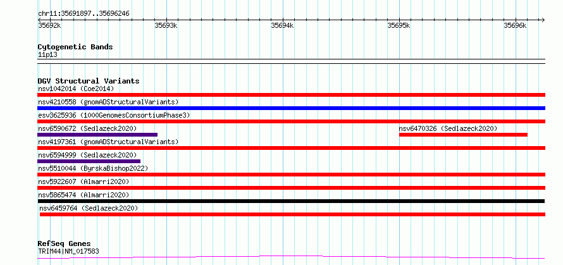This screenshot has height=265, width=563.
Task: Click the DGV Structural Variants track title
Action: tap(89, 81)
